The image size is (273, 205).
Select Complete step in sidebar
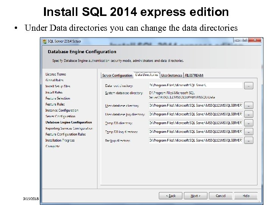click(53, 147)
